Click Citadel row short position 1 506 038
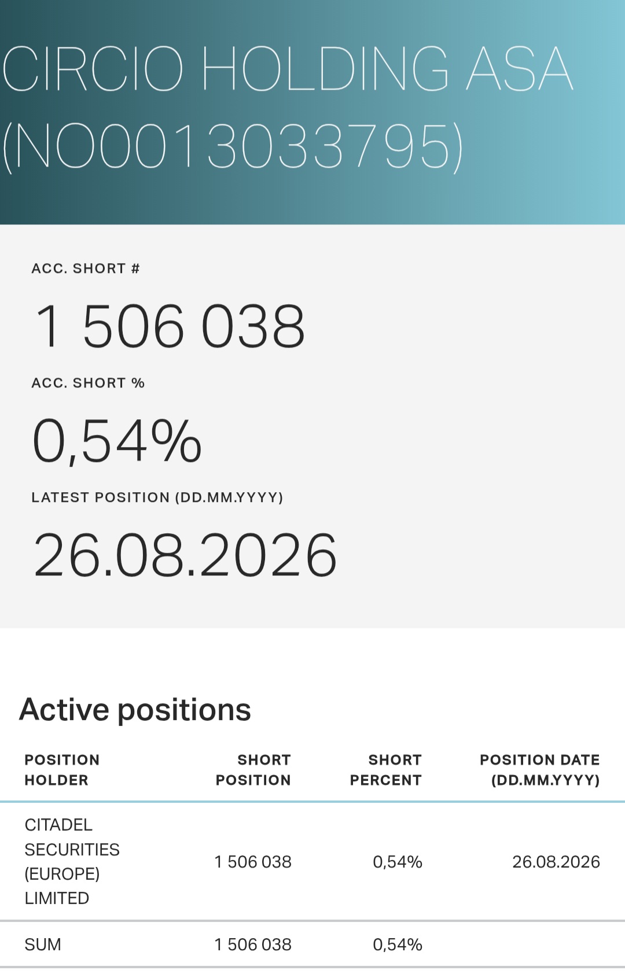Screen dimensions: 625x978 [x=253, y=862]
